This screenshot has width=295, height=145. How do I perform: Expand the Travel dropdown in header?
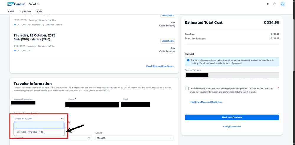[x=34, y=4]
